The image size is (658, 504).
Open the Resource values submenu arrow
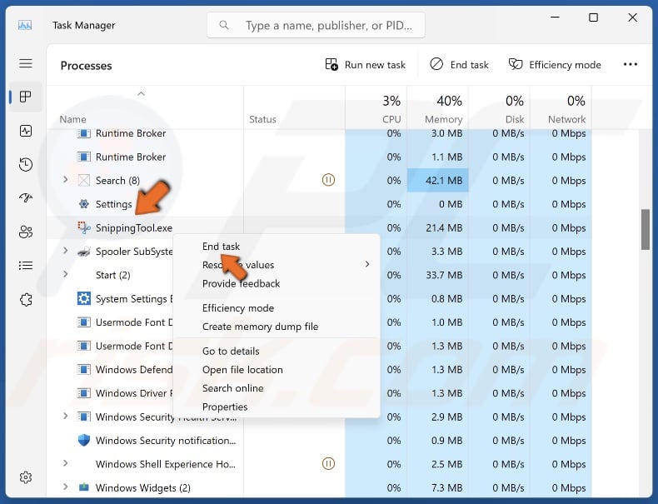[x=367, y=264]
